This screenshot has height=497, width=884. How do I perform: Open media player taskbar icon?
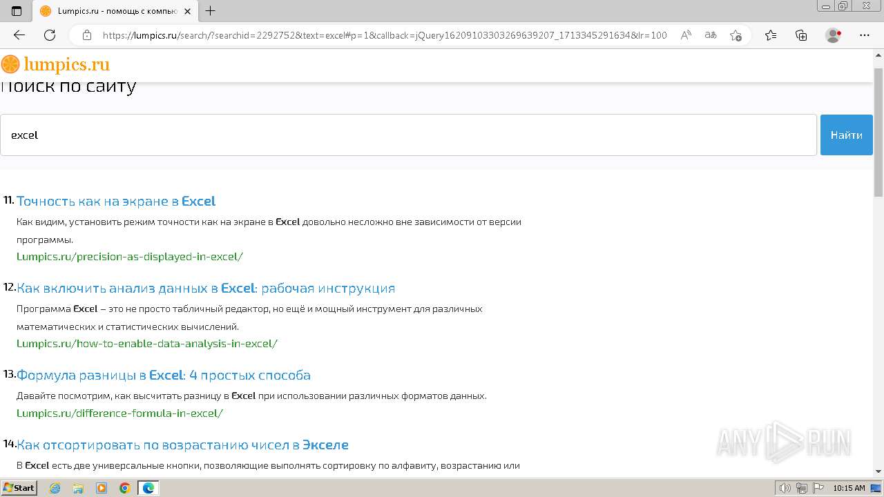102,488
